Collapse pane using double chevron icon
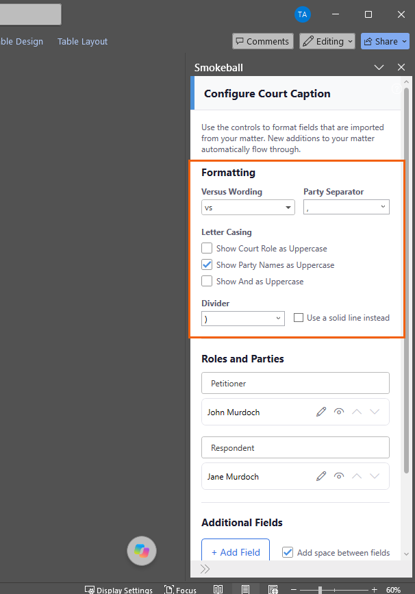 click(205, 569)
